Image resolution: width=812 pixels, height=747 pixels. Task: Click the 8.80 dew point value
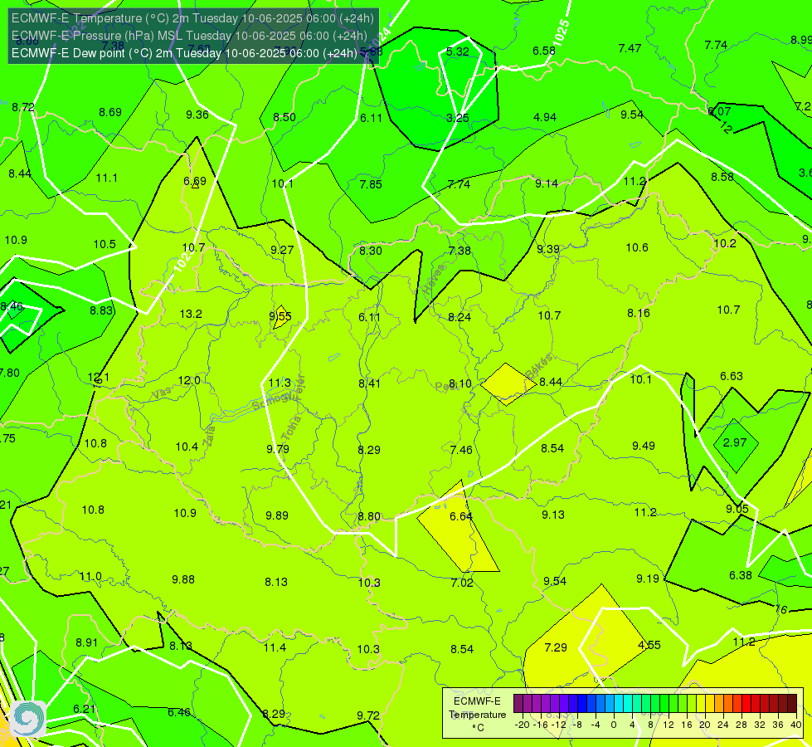point(369,517)
